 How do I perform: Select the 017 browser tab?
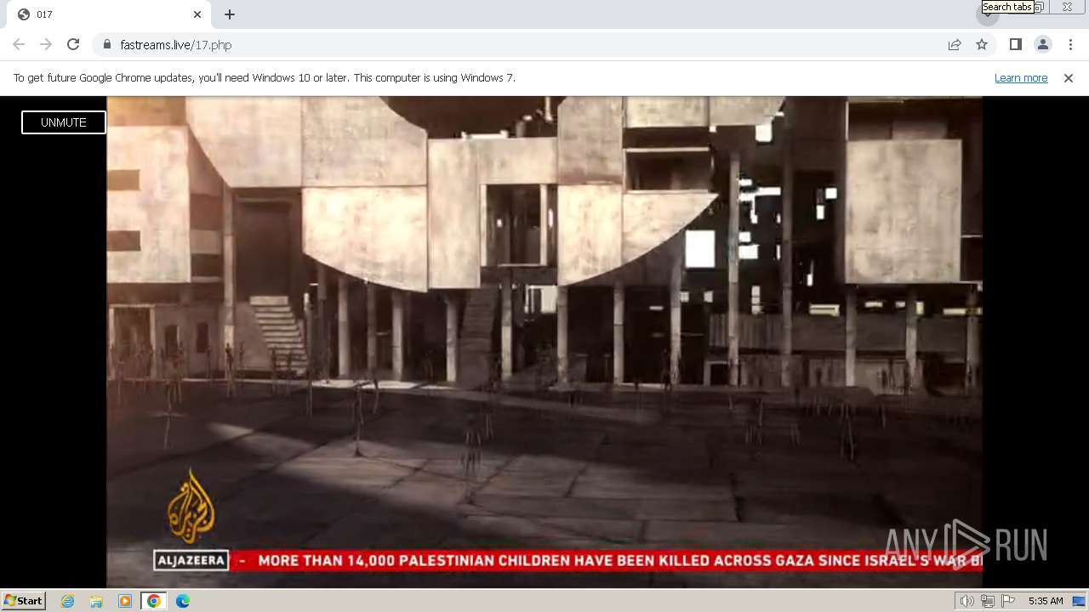[109, 14]
